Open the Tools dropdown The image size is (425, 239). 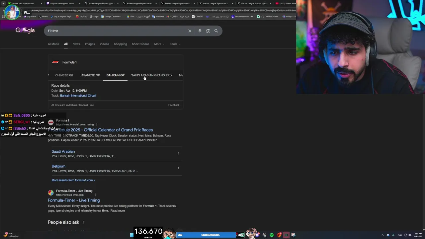(175, 44)
